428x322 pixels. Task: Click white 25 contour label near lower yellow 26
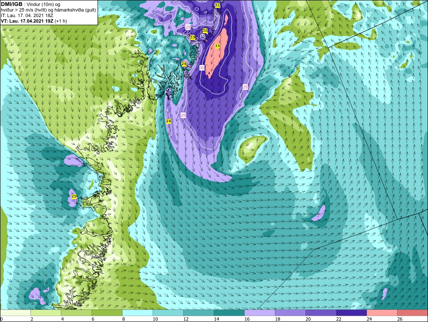coord(183,115)
